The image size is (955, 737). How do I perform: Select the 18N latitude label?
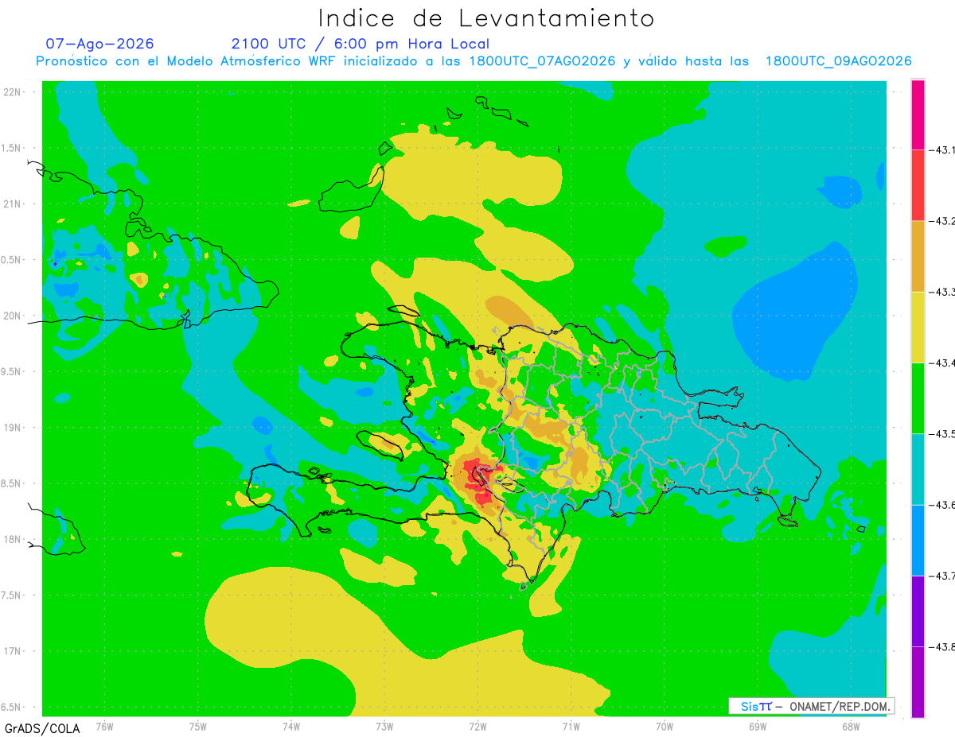click(14, 539)
